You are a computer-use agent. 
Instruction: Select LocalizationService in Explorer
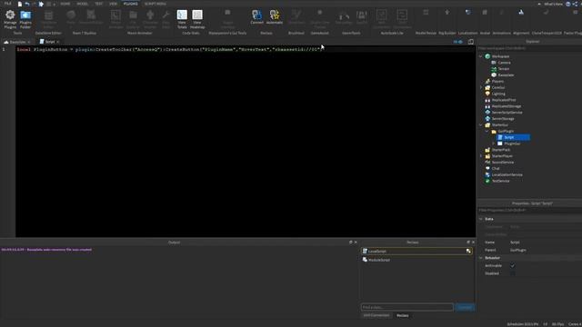(x=507, y=174)
